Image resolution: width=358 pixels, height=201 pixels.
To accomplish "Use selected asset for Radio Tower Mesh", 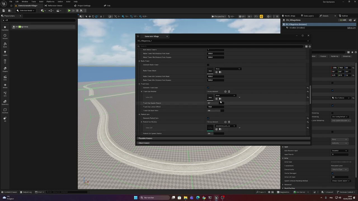I will pos(216,72).
